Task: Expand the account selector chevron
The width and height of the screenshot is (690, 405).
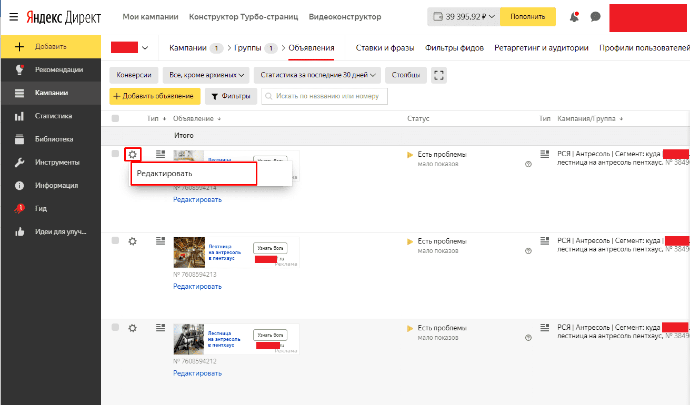Action: [145, 48]
